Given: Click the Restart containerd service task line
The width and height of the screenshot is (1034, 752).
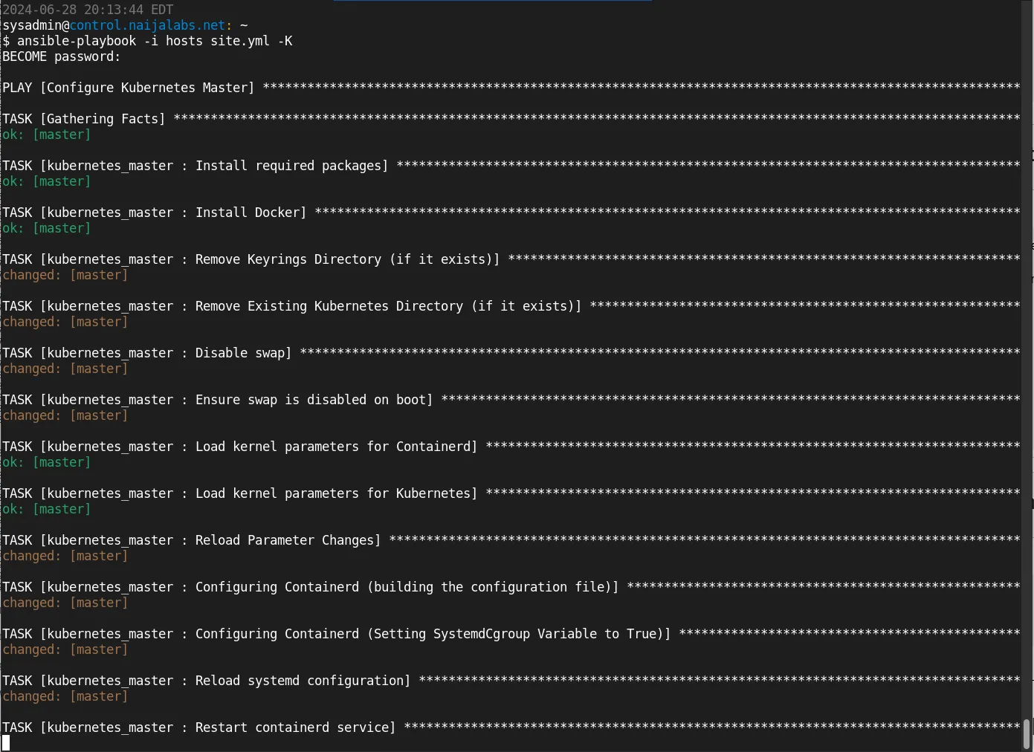Looking at the screenshot, I should pos(511,727).
